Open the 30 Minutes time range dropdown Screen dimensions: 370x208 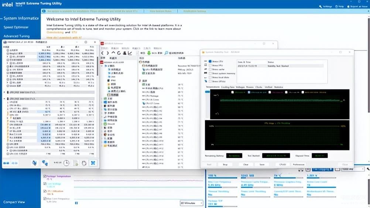point(191,203)
